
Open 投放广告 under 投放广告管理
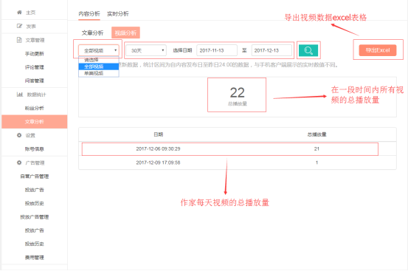coord(35,230)
